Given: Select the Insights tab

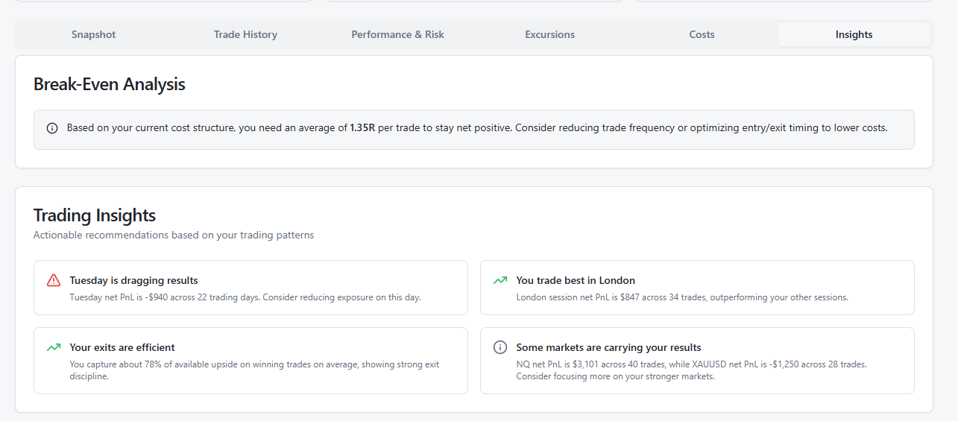Looking at the screenshot, I should (854, 34).
